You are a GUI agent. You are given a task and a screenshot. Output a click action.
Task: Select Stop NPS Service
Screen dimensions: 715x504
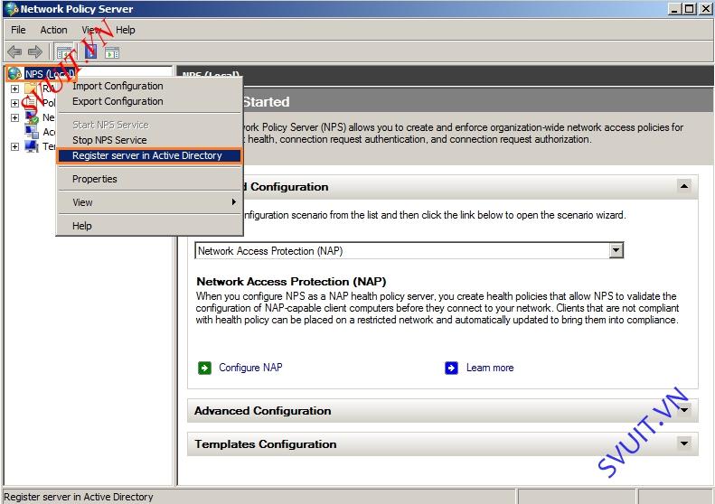coord(149,140)
